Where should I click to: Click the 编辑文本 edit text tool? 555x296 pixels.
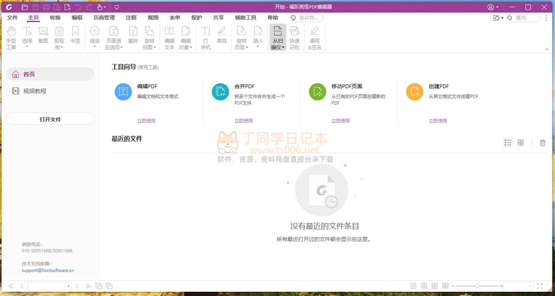[x=169, y=37]
